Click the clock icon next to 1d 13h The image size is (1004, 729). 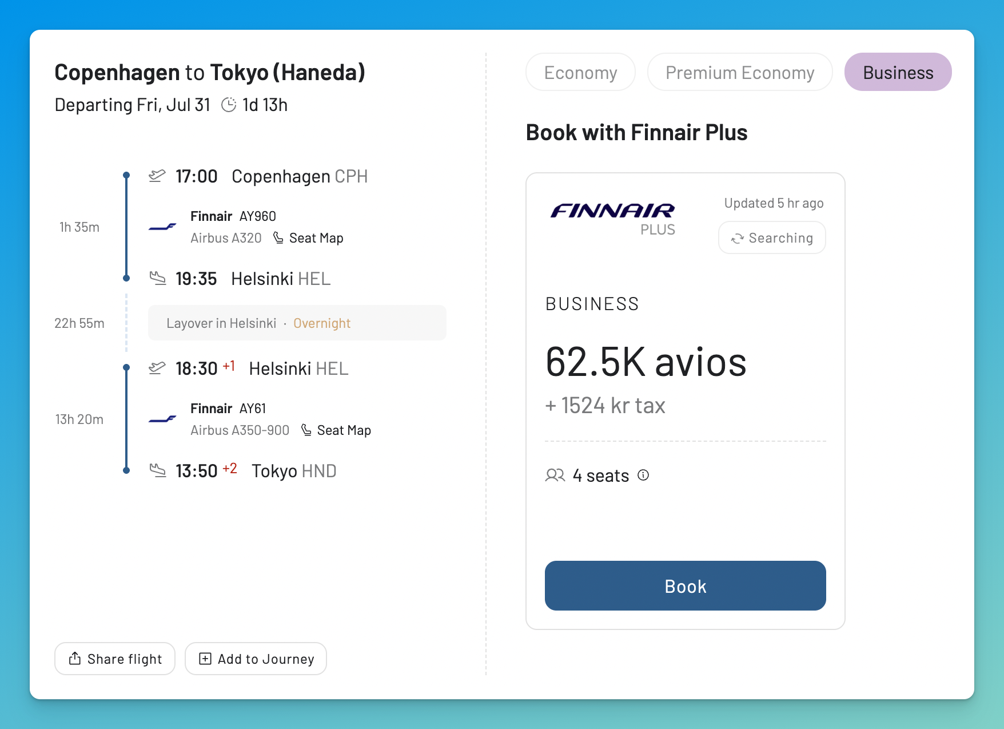pos(229,105)
